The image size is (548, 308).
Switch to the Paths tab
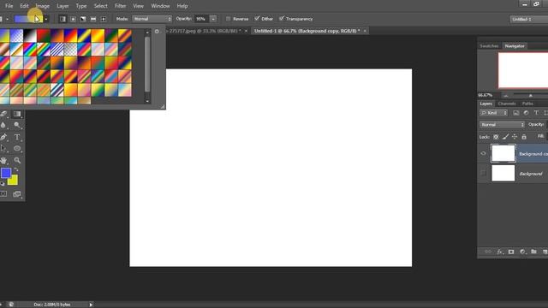click(x=527, y=104)
